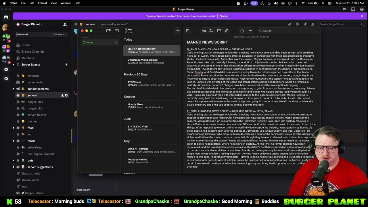Open Podcast Names note
Image resolution: width=368 pixels, height=207 pixels.
tap(152, 161)
